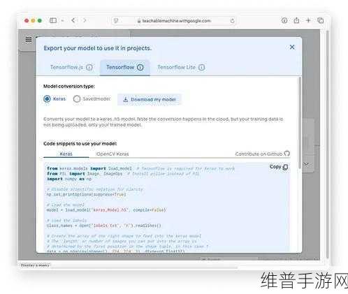Screen dimensions: 348x294
Task: Click the Download my model button
Action: [x=150, y=99]
